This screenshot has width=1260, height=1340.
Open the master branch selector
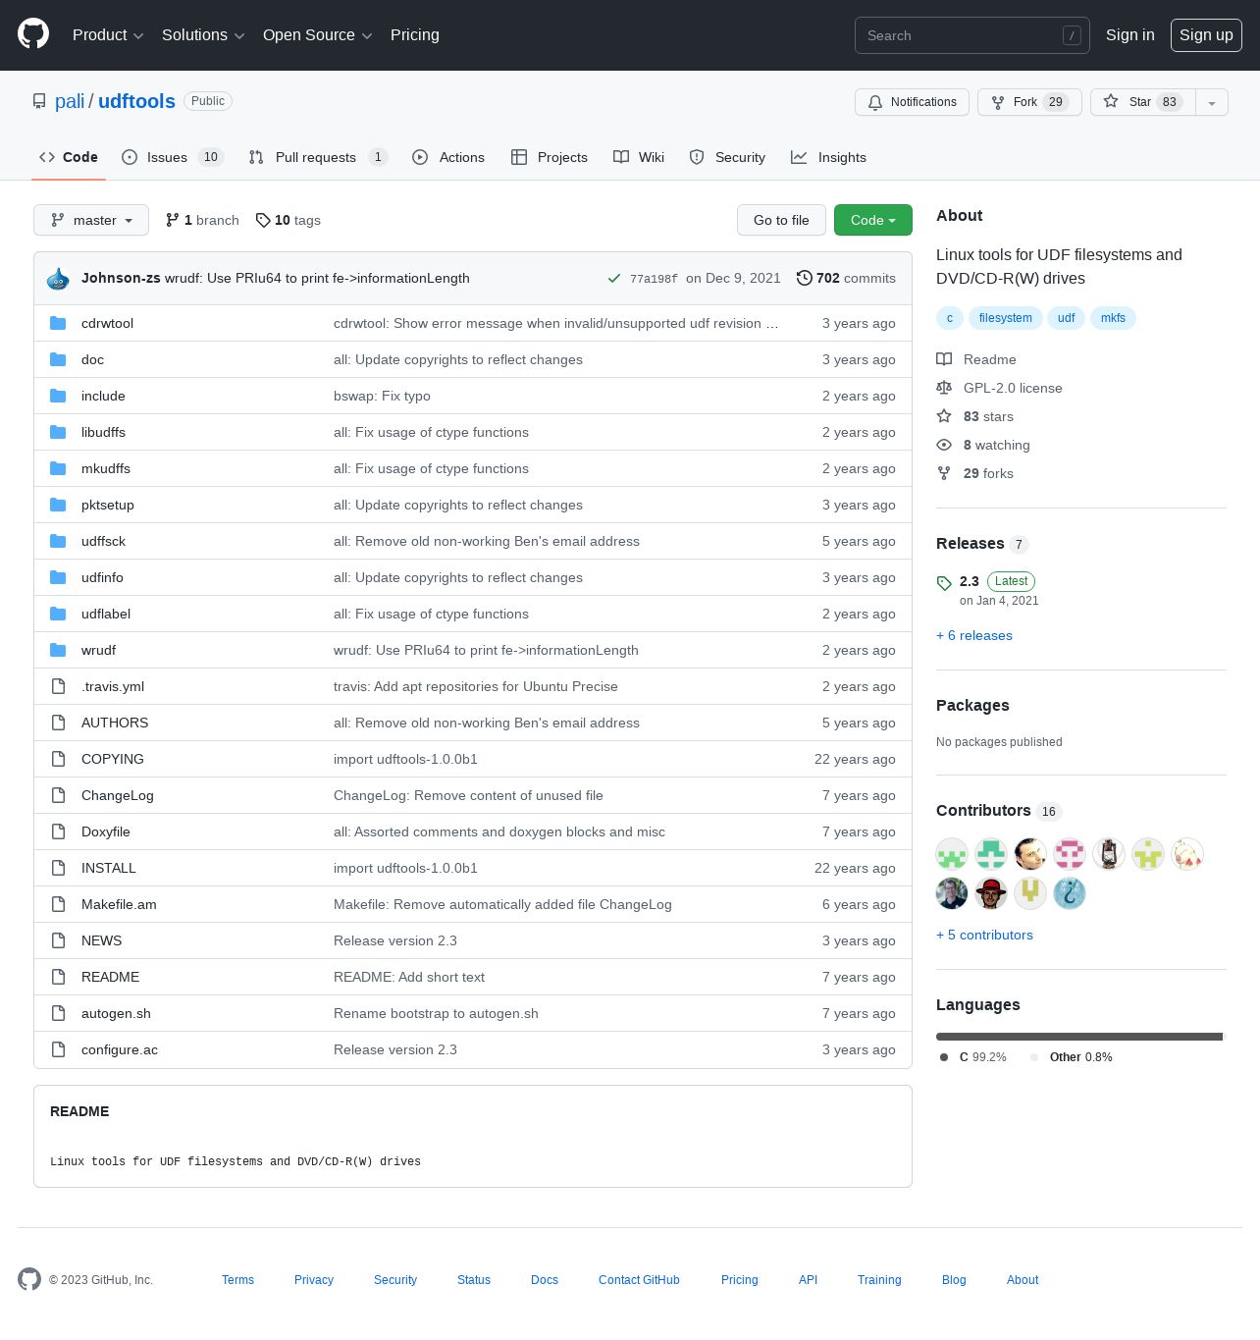[x=91, y=220]
